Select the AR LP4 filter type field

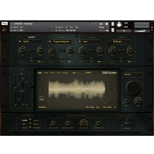pyautogui.click(x=133, y=75)
